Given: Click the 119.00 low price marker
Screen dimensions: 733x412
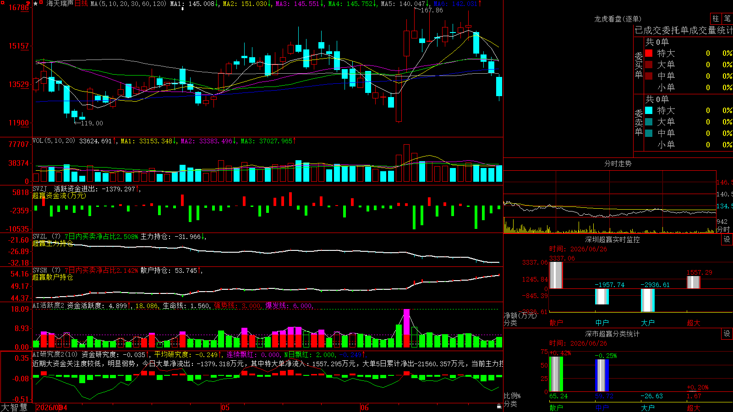Looking at the screenshot, I should point(92,123).
